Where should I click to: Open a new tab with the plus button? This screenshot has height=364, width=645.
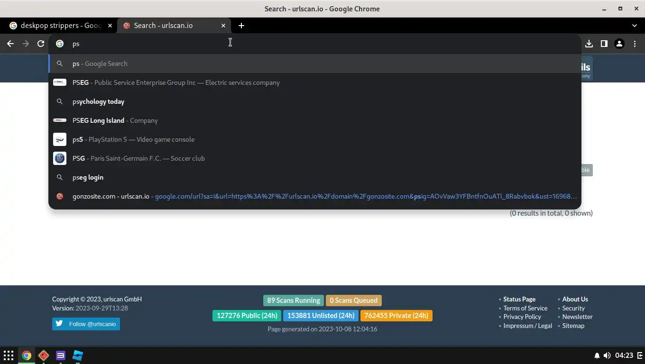241,26
